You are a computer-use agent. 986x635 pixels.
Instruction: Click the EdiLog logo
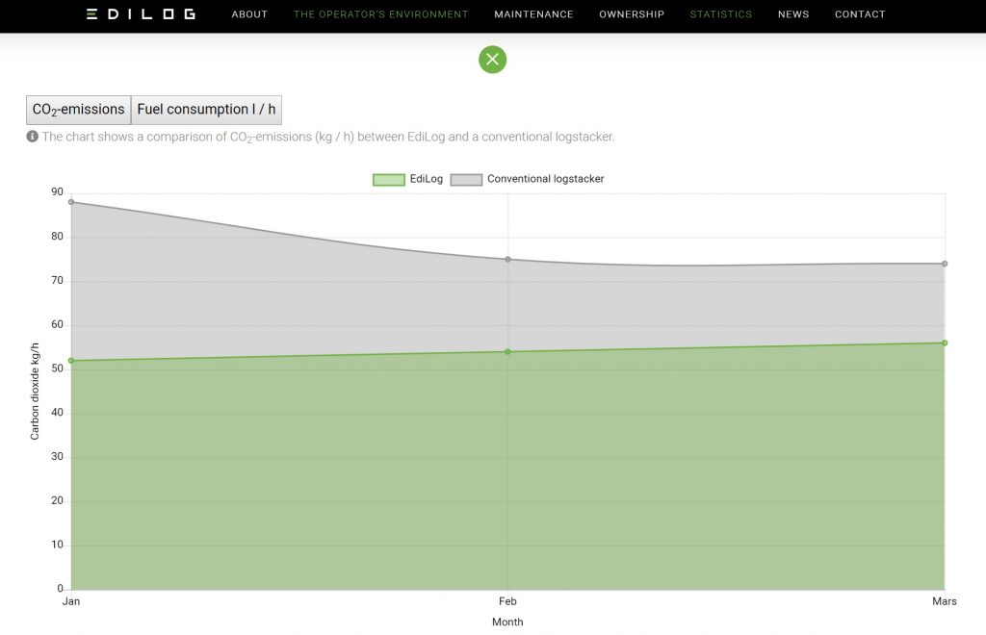tap(141, 13)
